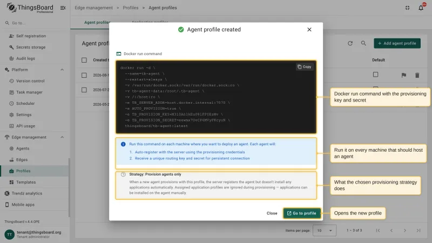Viewport: 432px width, 243px height.
Task: Collapse the sidebar menu icon
Action: 63,8
